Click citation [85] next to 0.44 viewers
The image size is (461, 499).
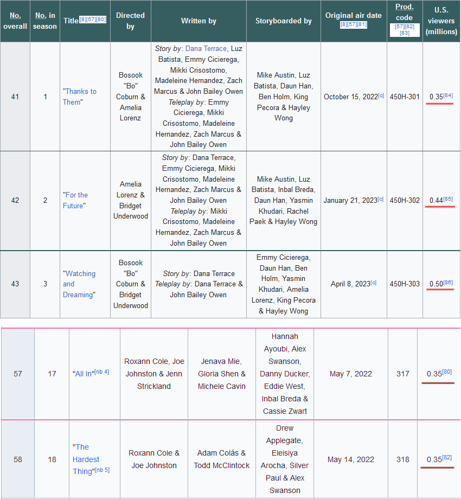[448, 199]
